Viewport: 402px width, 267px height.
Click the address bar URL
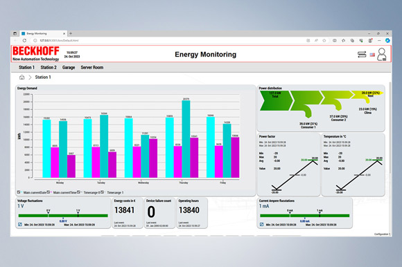pyautogui.click(x=59, y=40)
